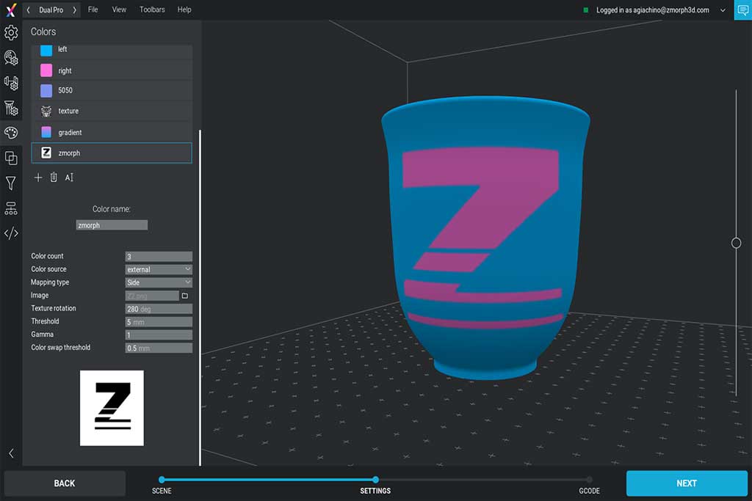Image resolution: width=752 pixels, height=501 pixels.
Task: Open the color palette settings icon
Action: pyautogui.click(x=11, y=133)
